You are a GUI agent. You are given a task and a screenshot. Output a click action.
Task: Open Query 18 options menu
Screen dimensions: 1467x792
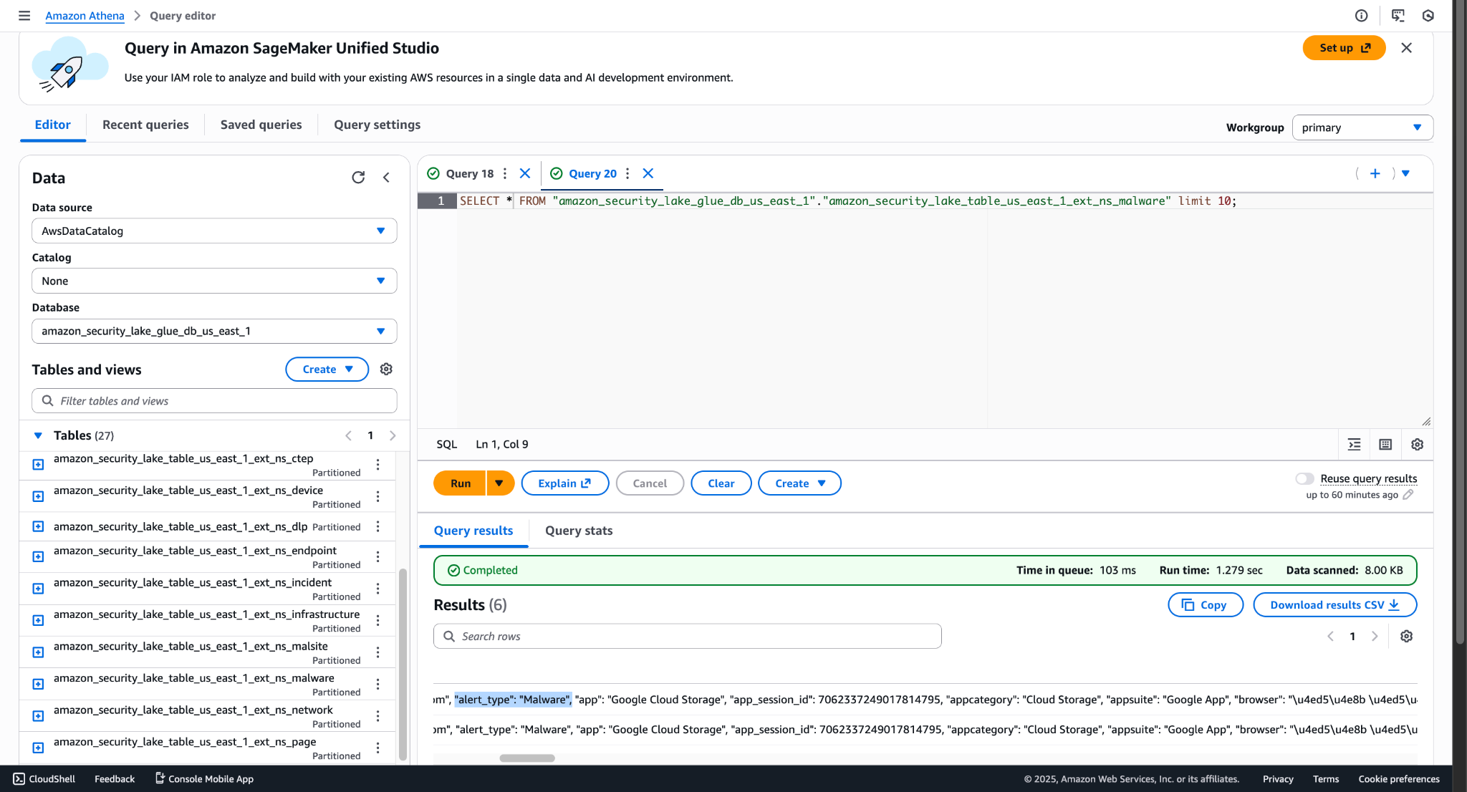coord(505,173)
